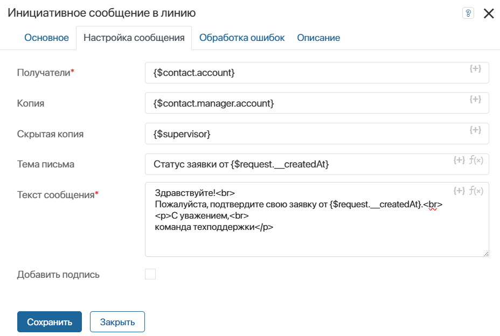Close the dialog with the X icon
The image size is (500, 336).
pos(489,13)
